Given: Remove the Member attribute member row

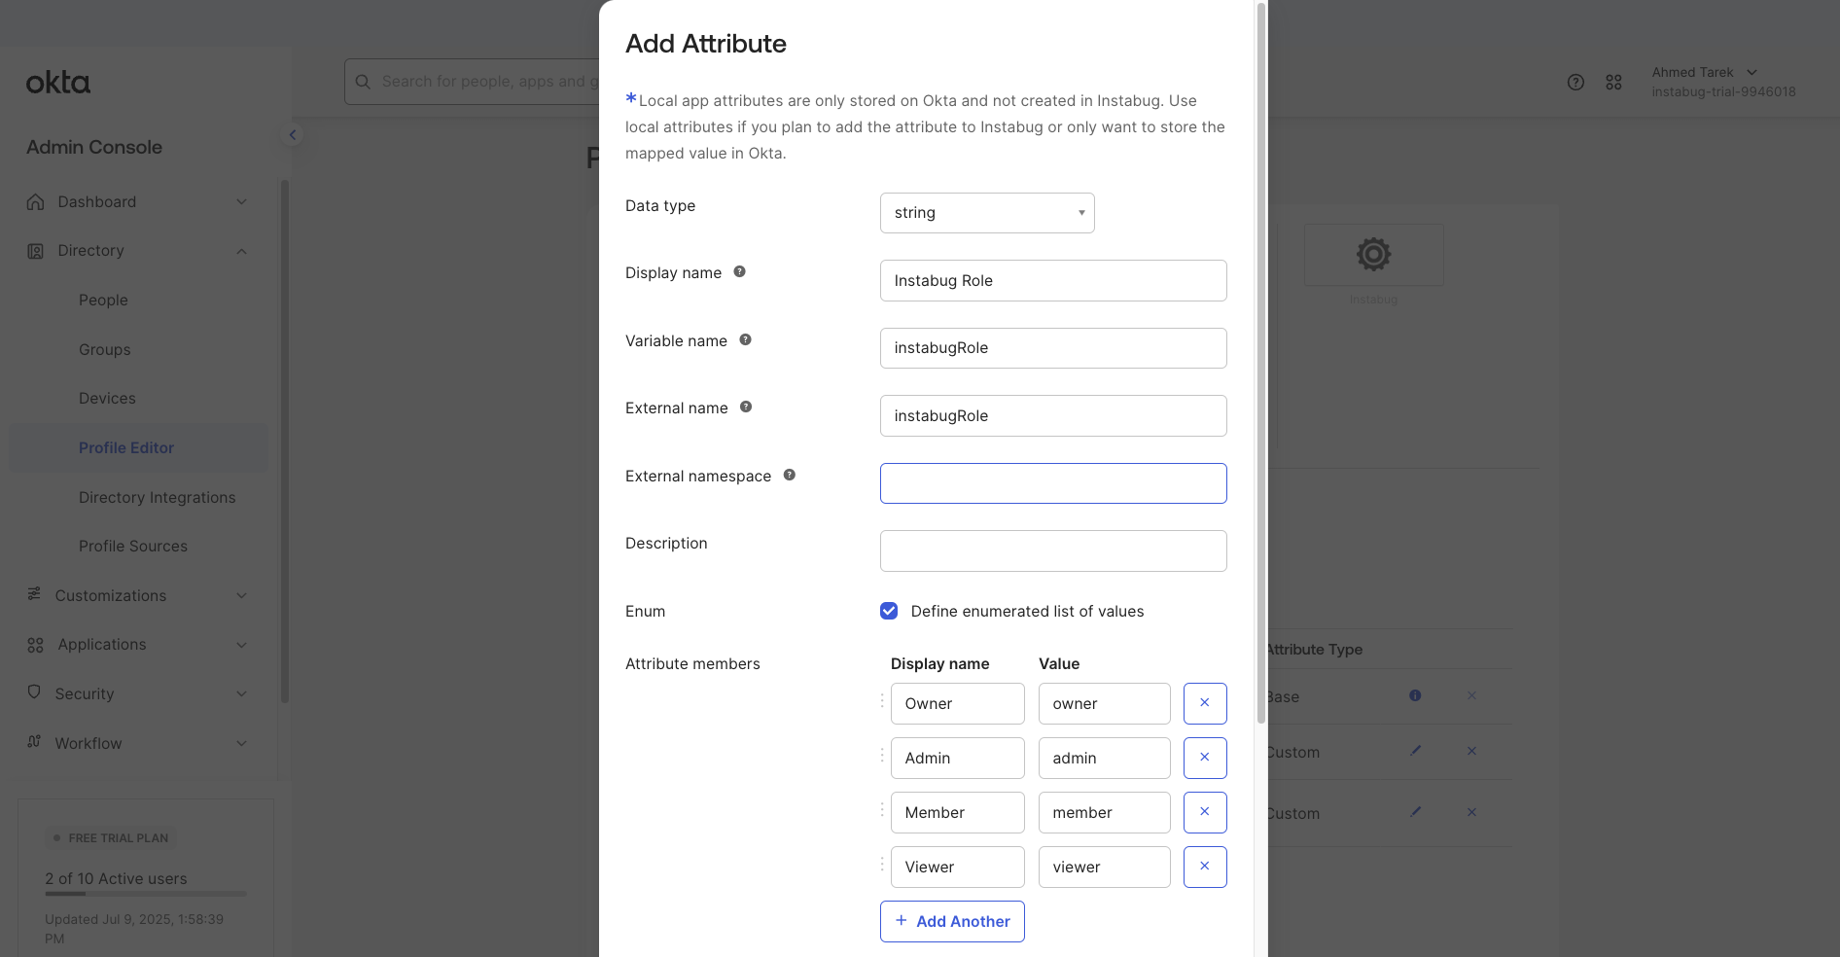Looking at the screenshot, I should [1204, 812].
